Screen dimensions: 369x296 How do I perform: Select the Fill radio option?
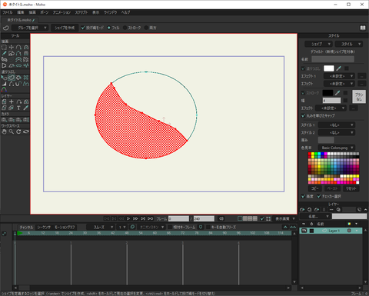[x=109, y=28]
